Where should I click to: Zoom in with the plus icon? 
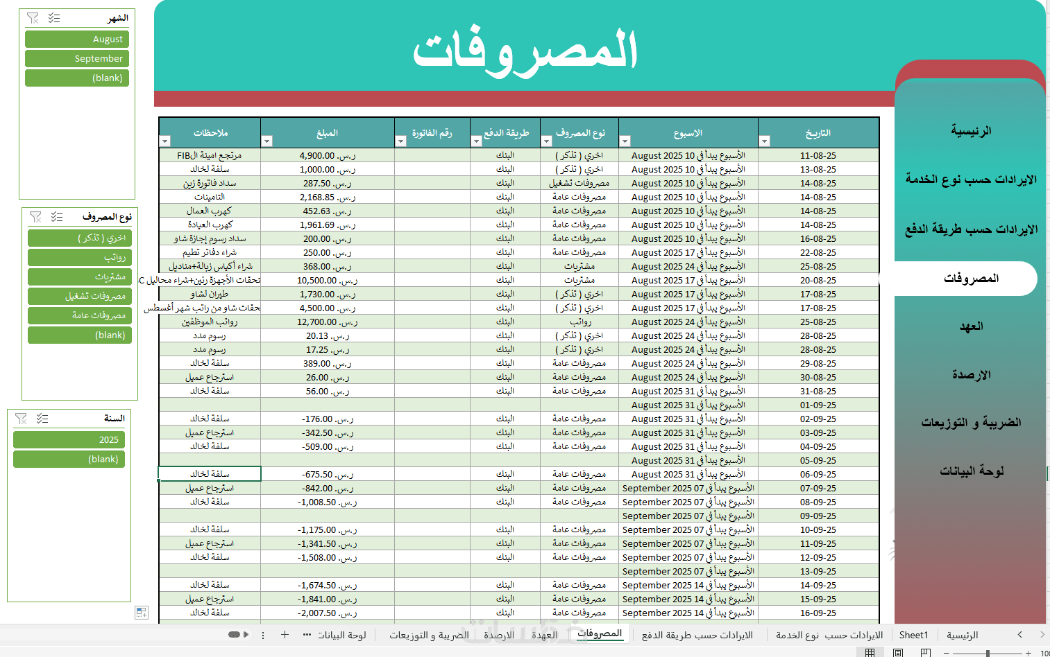tap(1028, 652)
